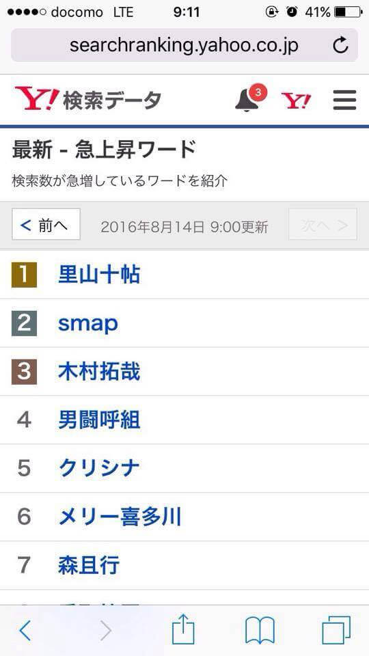This screenshot has height=656, width=369.
Task: Open Safari bookmarks book icon
Action: click(260, 630)
